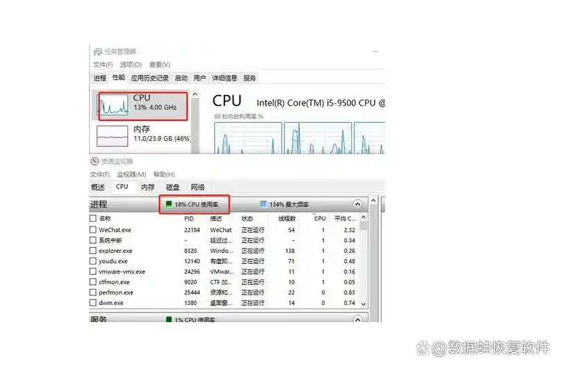Click PID 12140 cell
Image resolution: width=561 pixels, height=368 pixels.
pos(192,261)
